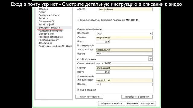The height and width of the screenshot is (108, 193).
Task: Click Зберегти та вийти button
Action: [x=112, y=103]
